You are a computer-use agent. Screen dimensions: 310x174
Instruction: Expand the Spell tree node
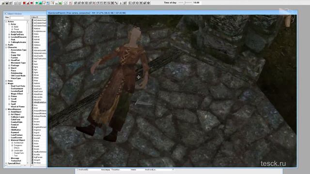[9, 104]
